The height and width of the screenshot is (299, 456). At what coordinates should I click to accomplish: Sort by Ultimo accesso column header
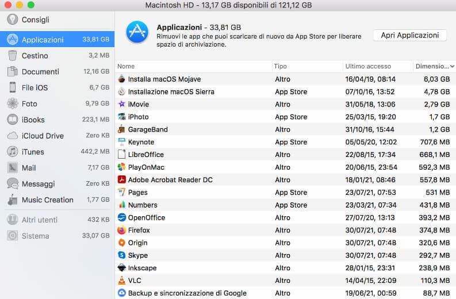click(378, 66)
